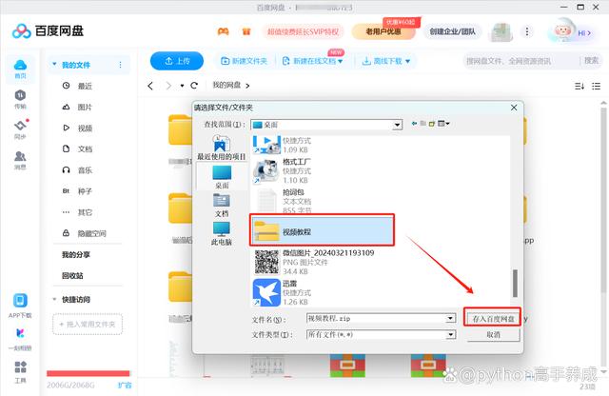Click the sort order icon

pyautogui.click(x=580, y=86)
